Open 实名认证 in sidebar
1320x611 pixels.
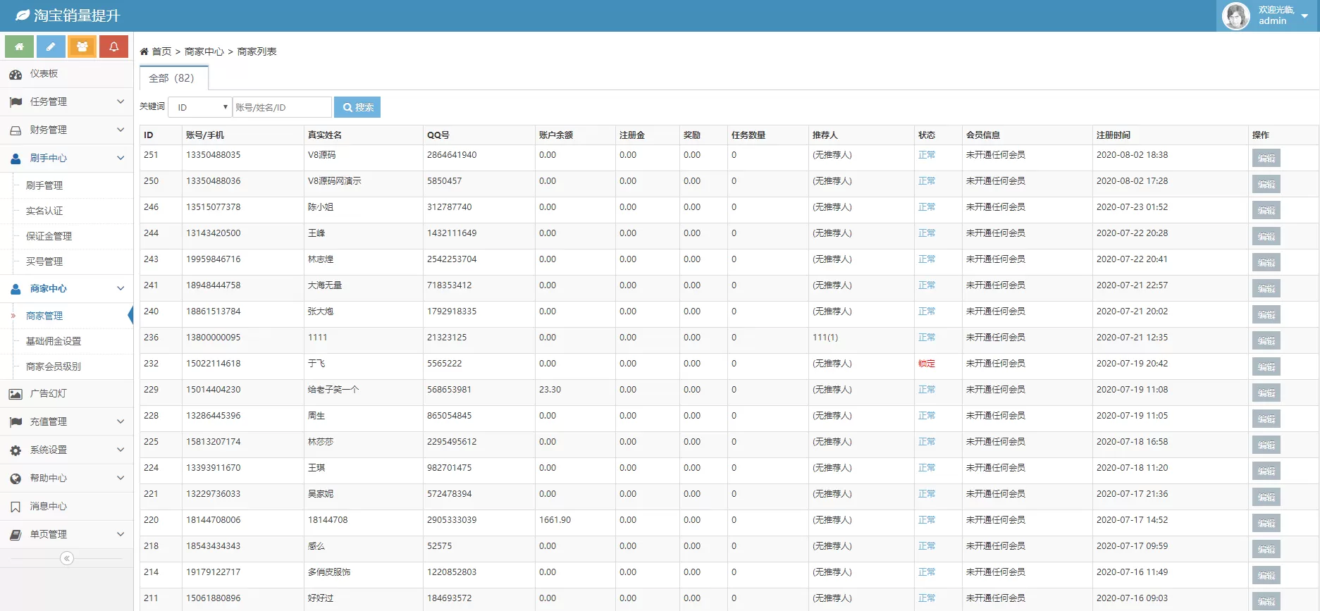pyautogui.click(x=44, y=211)
